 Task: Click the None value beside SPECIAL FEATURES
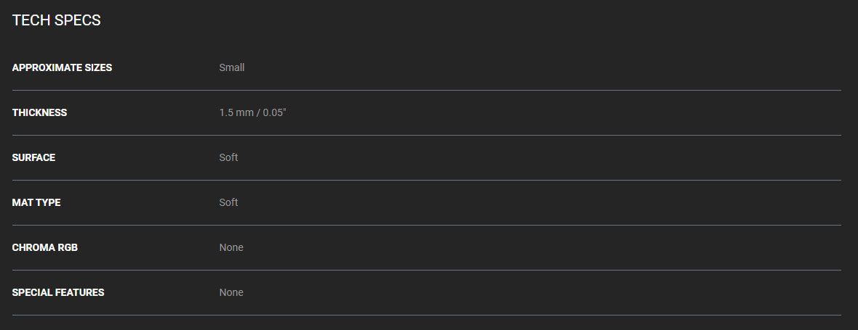(231, 292)
